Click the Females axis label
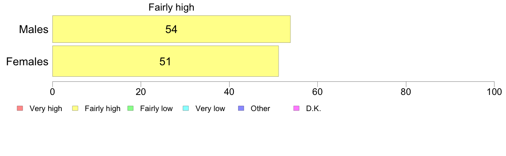Viewport: 506px width, 156px height. (27, 61)
